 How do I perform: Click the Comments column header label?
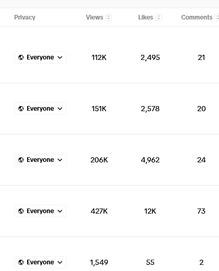(196, 17)
